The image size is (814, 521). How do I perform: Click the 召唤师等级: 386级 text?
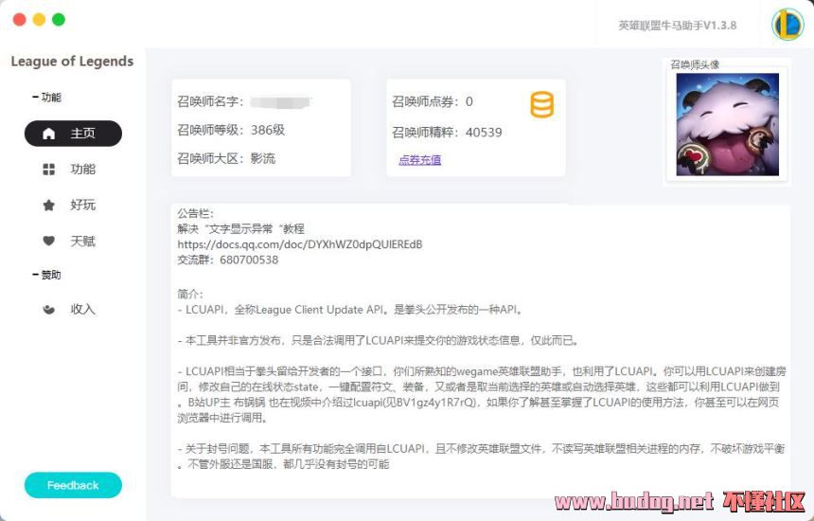[x=231, y=130]
